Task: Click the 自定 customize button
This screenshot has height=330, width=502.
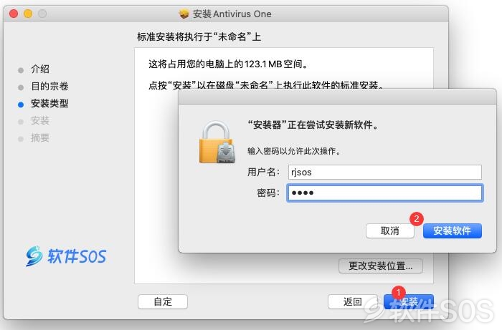Action: click(x=163, y=301)
